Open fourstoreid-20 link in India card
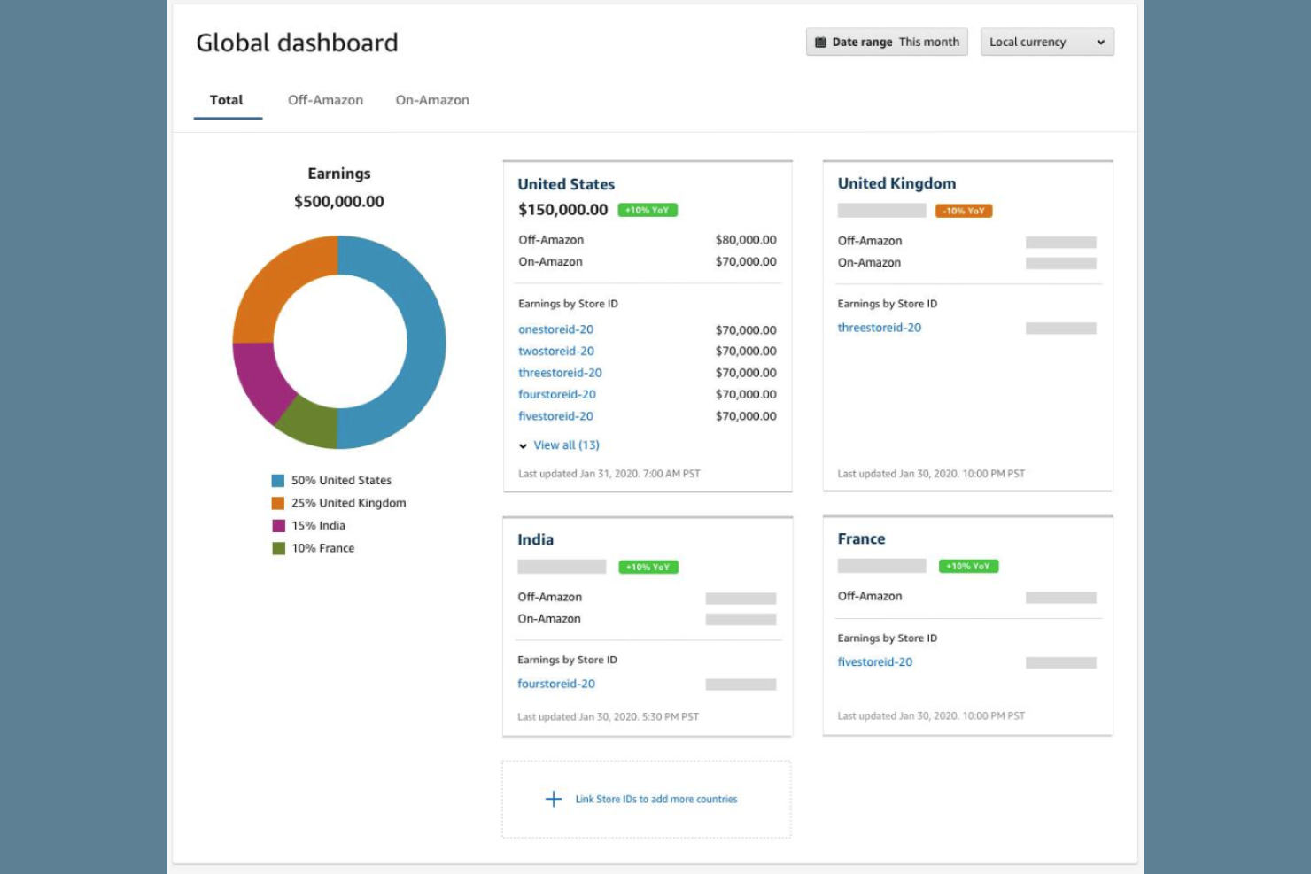The width and height of the screenshot is (1311, 874). point(556,684)
